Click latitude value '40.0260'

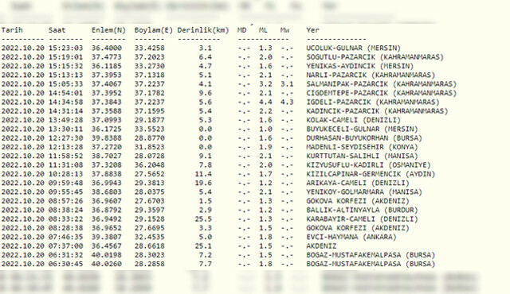pyautogui.click(x=106, y=264)
